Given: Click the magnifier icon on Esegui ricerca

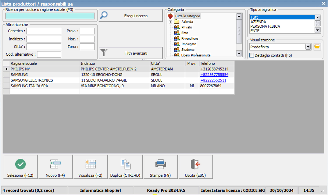Looking at the screenshot, I should click(104, 15).
